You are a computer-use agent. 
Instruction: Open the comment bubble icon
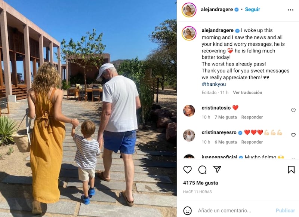202,169
